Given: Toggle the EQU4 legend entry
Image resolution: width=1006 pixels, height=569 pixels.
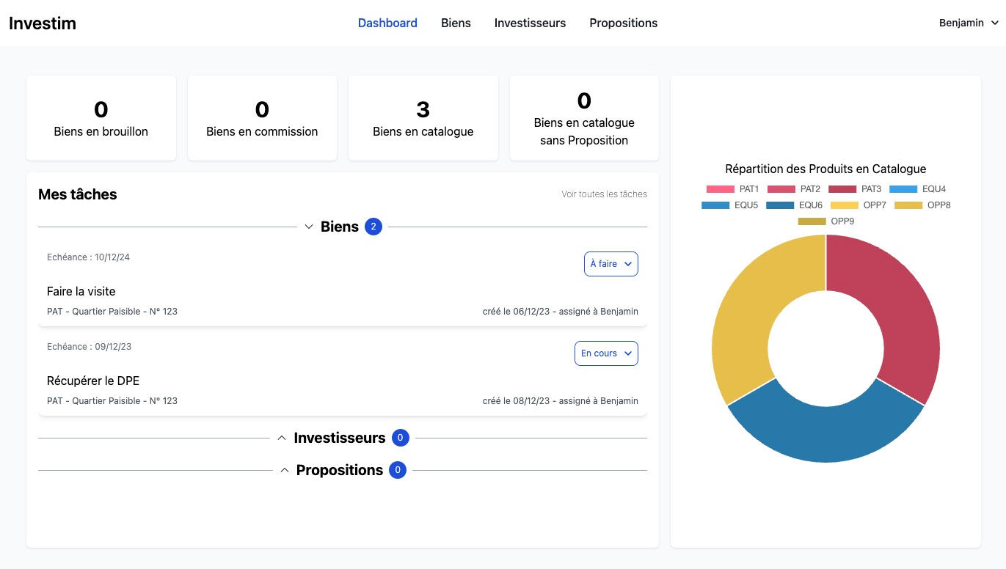Looking at the screenshot, I should tap(917, 189).
